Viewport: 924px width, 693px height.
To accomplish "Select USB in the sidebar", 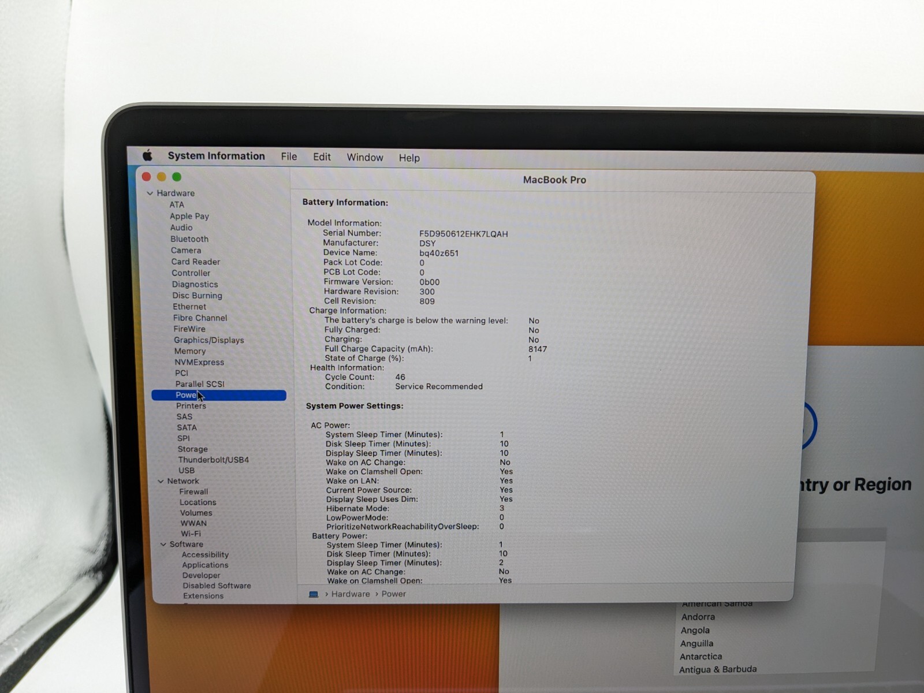I will pyautogui.click(x=187, y=471).
